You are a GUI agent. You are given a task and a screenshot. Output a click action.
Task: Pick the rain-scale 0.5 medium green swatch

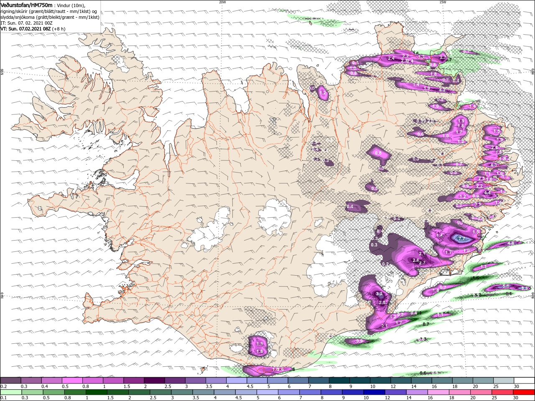tap(53, 392)
